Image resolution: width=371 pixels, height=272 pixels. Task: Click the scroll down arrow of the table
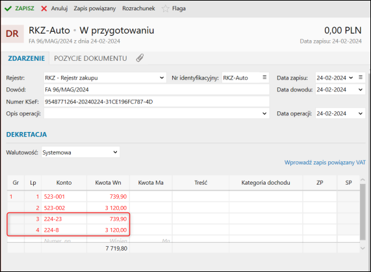tap(363, 248)
